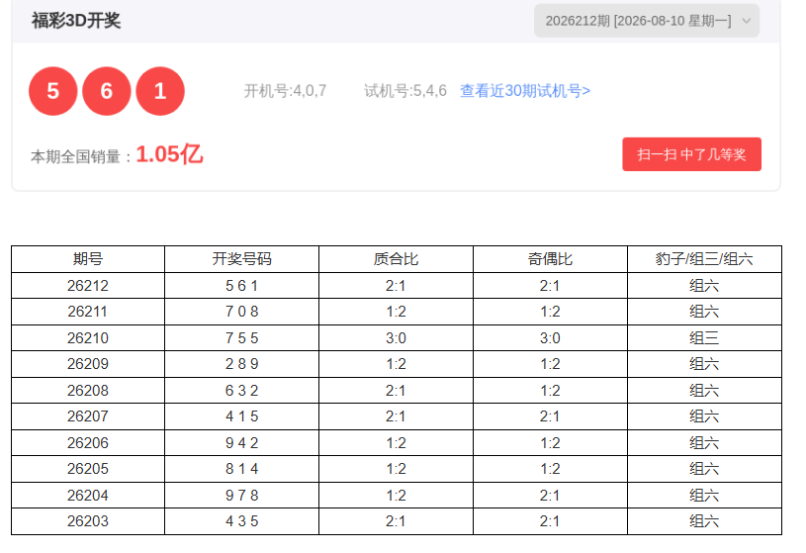
Task: Click the 奇偶比 2:1 cell in row 26204
Action: pos(550,496)
